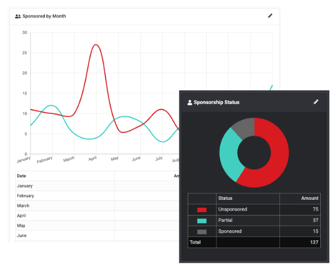Click the April label on chart x-axis
Image resolution: width=336 pixels, height=270 pixels.
(93, 159)
